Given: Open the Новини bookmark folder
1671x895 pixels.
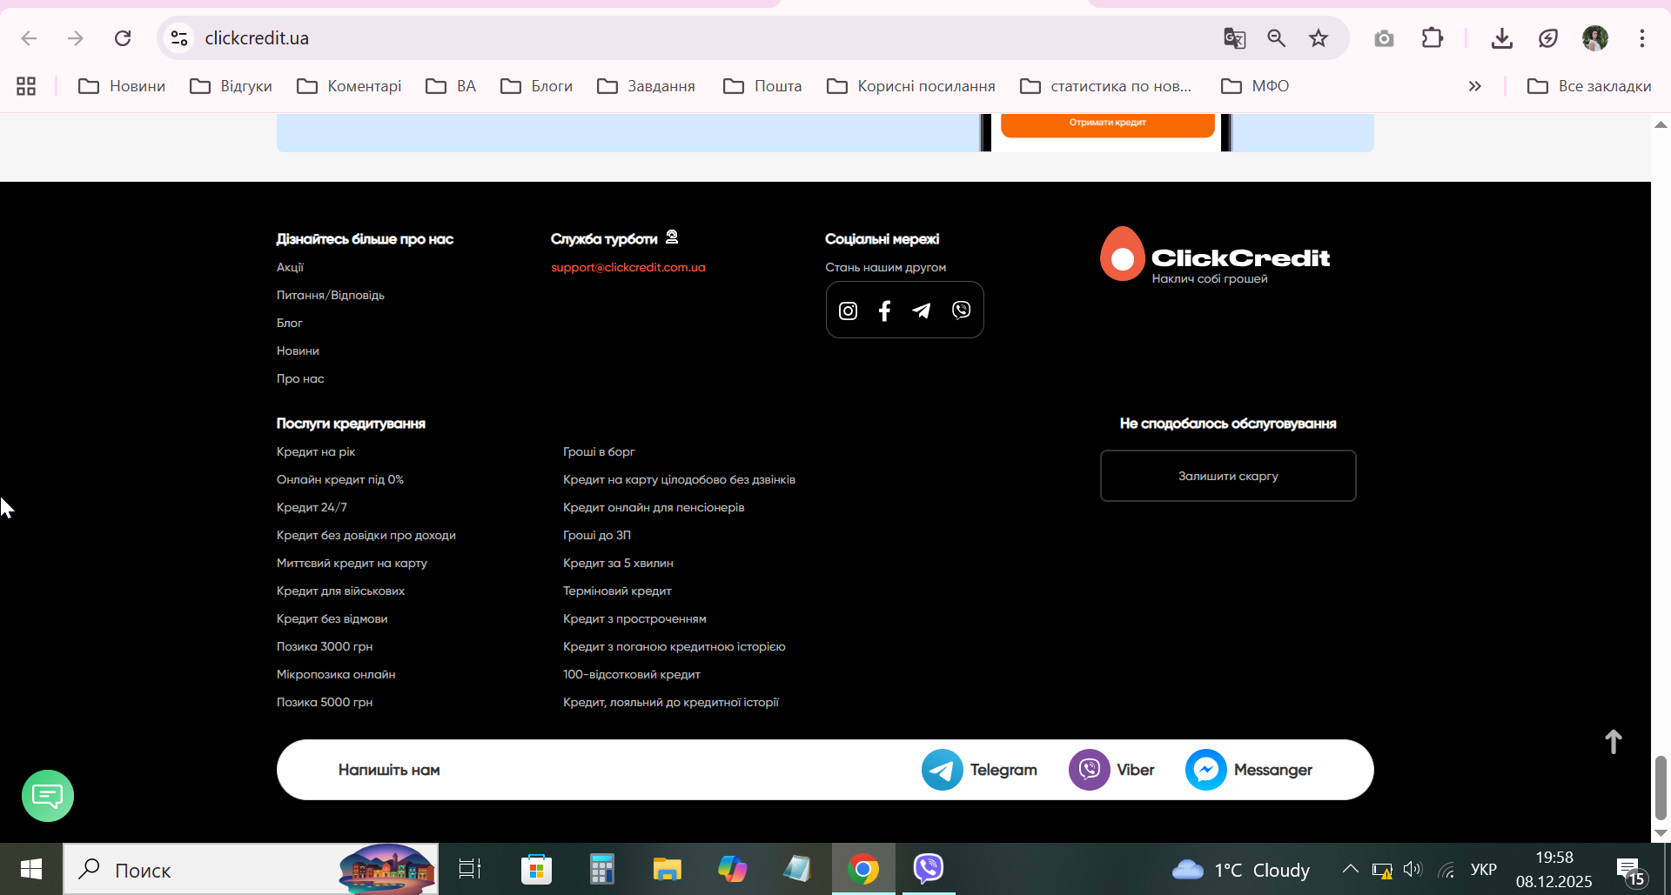Looking at the screenshot, I should [x=122, y=86].
